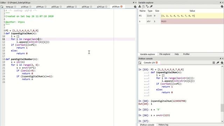Close the p069.py tab
Screen dimensions: 224x126
(x=76, y=7)
